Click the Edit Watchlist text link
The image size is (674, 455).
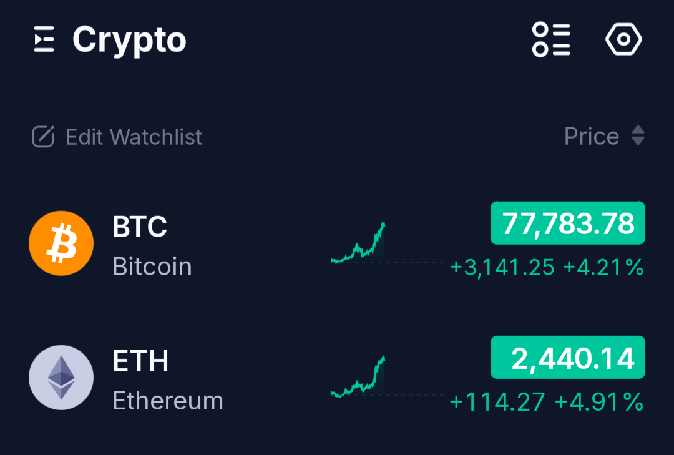coord(134,137)
